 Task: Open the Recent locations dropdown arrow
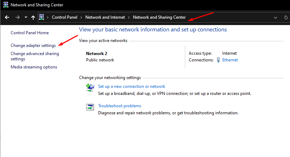pyautogui.click(x=26, y=17)
